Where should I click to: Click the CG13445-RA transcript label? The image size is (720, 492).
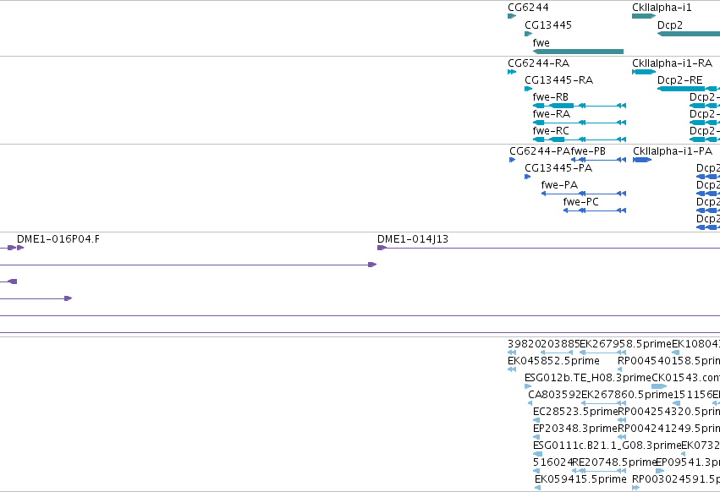coord(559,80)
